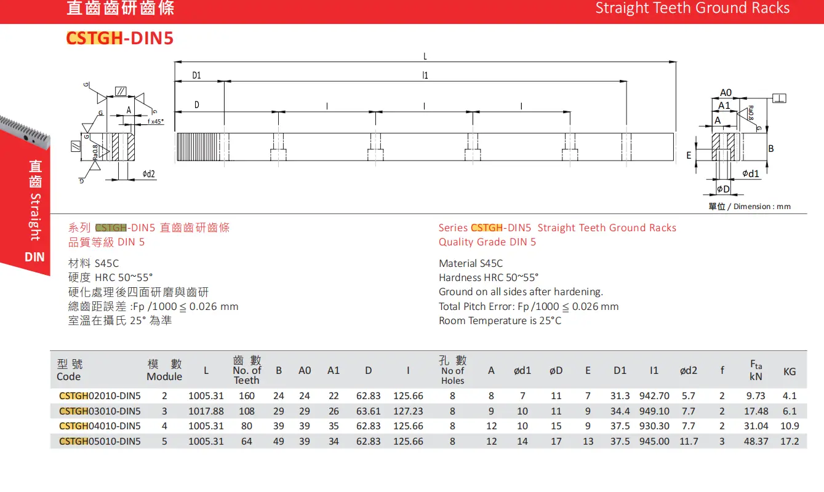The height and width of the screenshot is (492, 824).
Task: Click the I1 value '942.70'
Action: click(x=654, y=396)
